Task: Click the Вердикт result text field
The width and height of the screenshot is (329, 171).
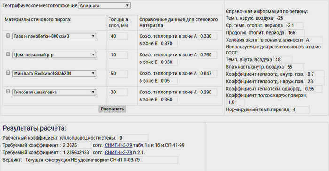Action: coord(101,160)
